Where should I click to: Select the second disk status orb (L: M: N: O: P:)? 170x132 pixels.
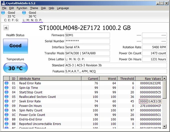tap(24, 13)
